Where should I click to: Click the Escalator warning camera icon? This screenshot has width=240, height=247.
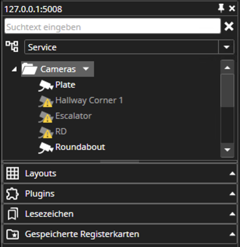(x=46, y=117)
